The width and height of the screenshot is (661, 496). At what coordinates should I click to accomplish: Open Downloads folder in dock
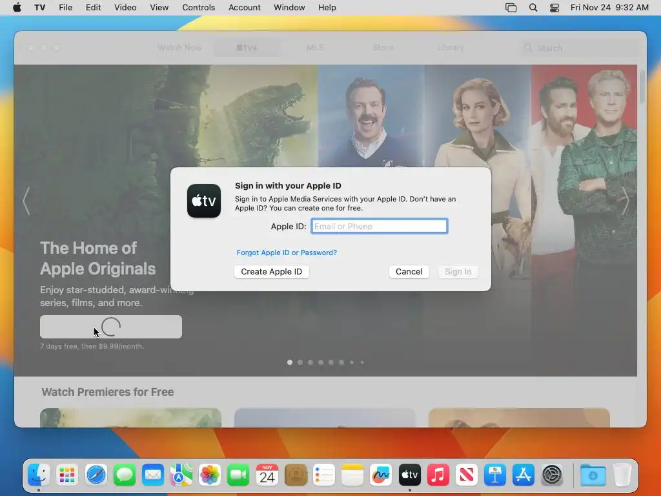point(593,475)
